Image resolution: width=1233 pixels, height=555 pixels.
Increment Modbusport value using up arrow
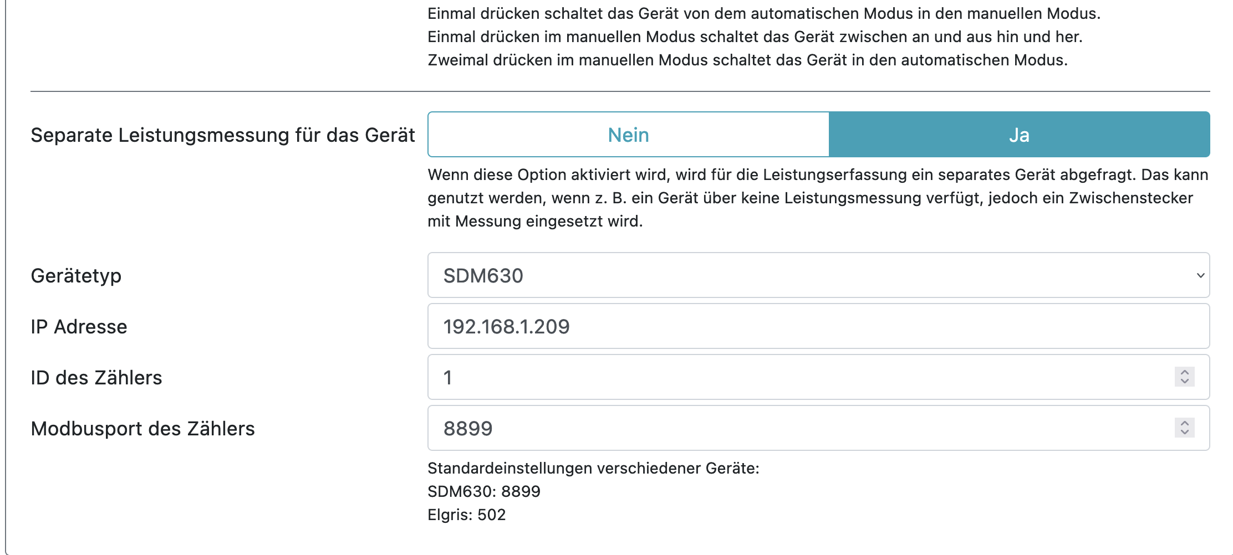(x=1185, y=423)
